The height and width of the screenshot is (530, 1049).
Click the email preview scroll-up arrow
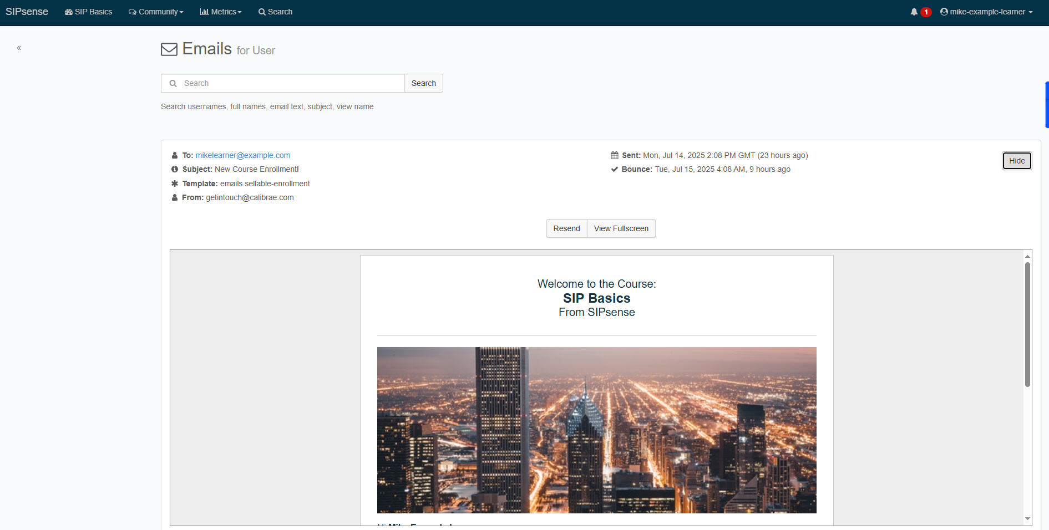pos(1027,256)
